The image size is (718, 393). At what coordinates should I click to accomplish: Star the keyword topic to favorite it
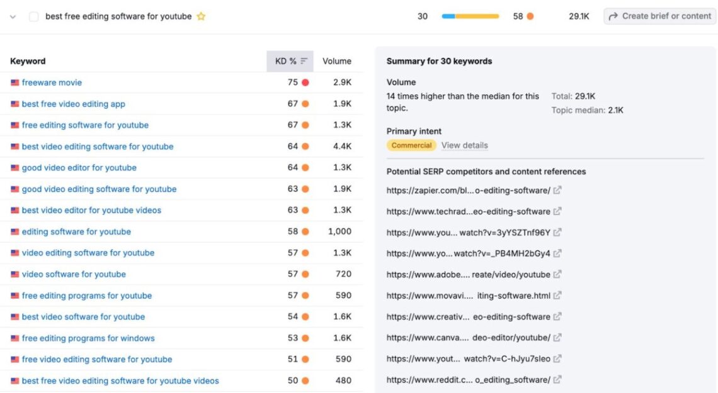[200, 16]
